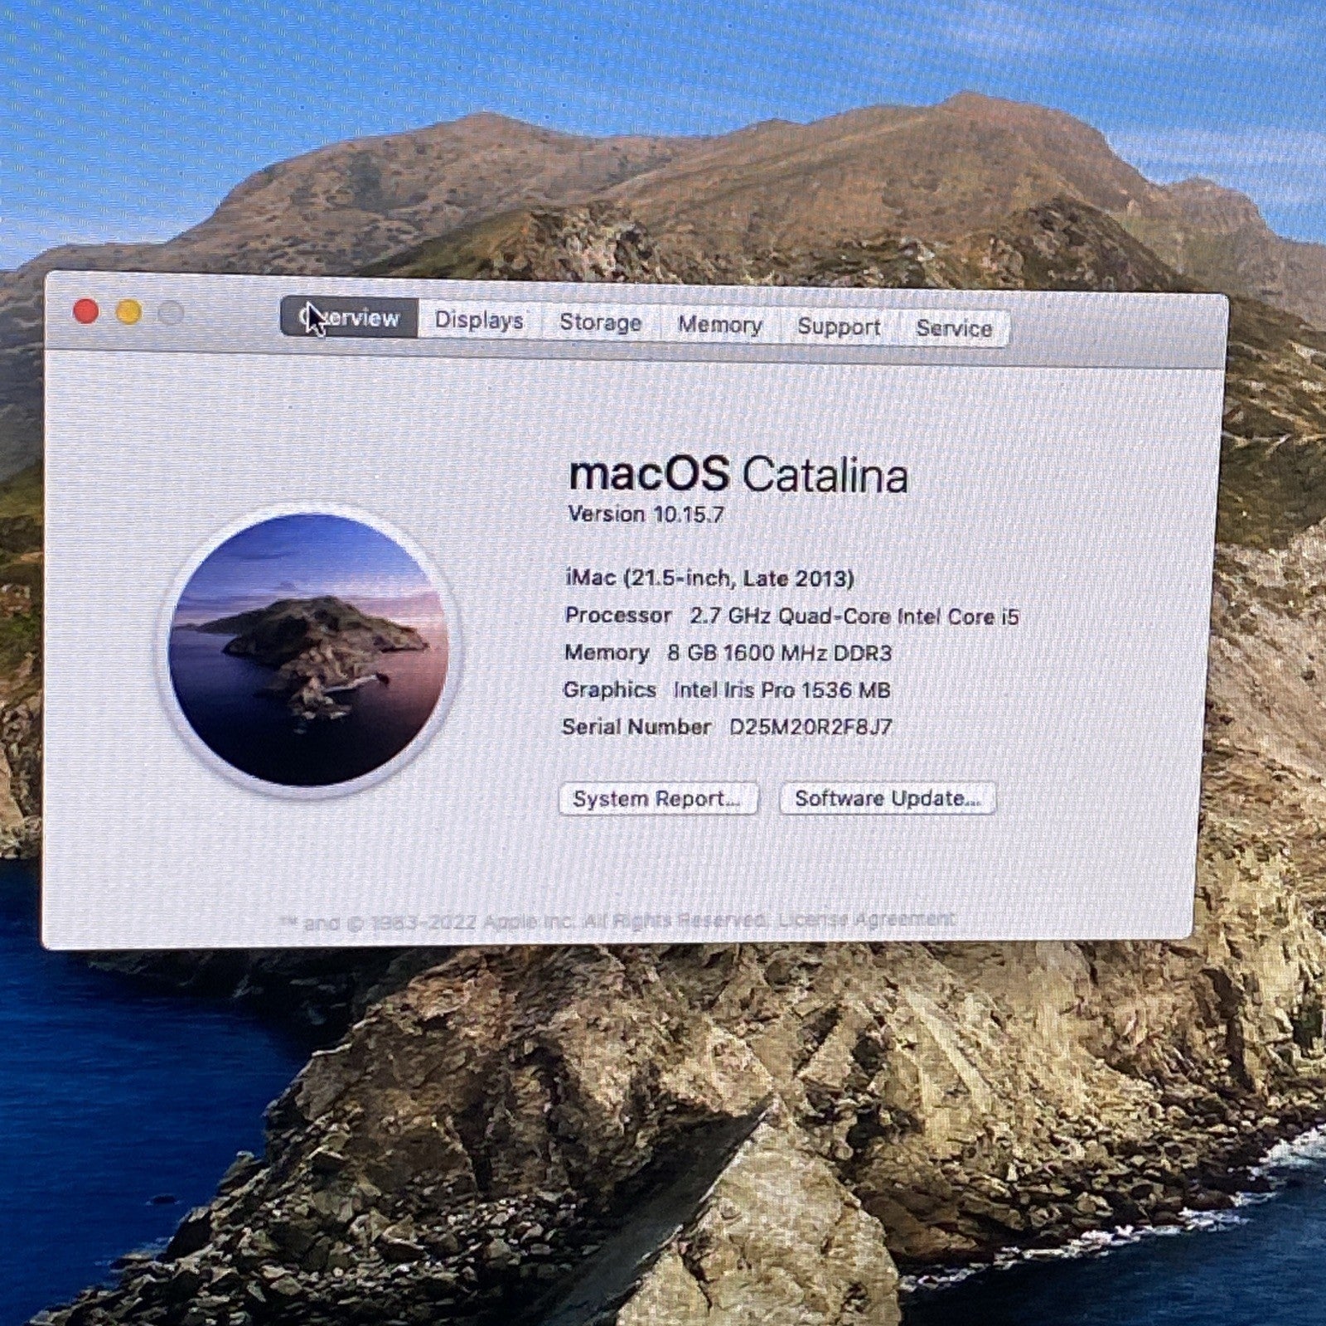Viewport: 1326px width, 1326px height.
Task: Click the macOS Catalina circular island logo
Action: 307,649
